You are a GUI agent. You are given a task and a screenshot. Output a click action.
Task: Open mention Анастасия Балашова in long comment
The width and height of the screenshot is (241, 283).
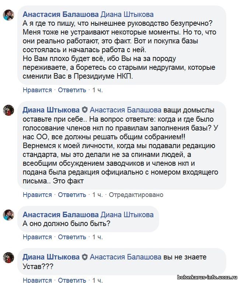pyautogui.click(x=126, y=110)
